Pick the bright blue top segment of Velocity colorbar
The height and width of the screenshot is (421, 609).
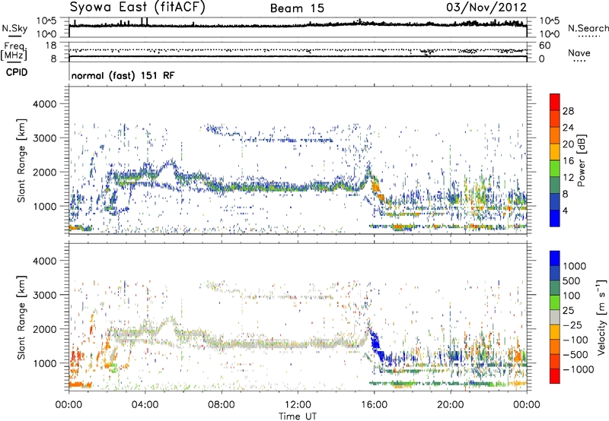tap(555, 258)
